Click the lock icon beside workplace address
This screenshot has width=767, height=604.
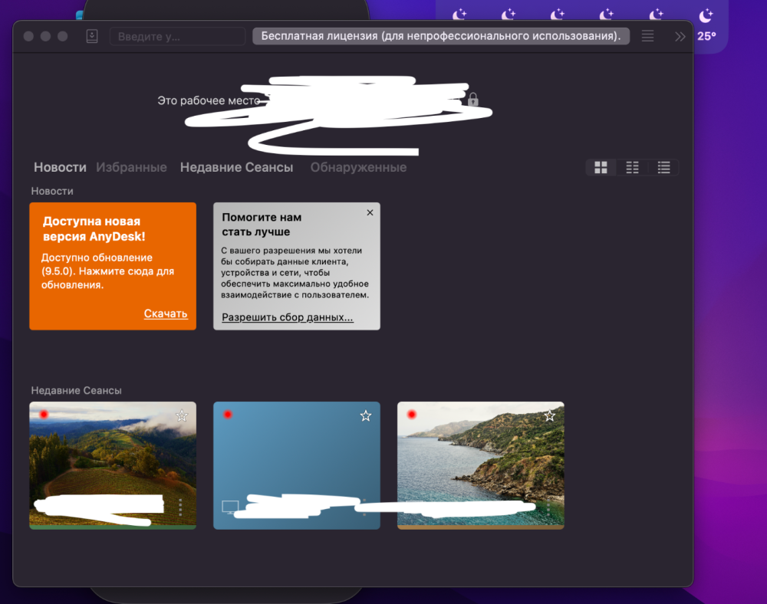[x=473, y=99]
